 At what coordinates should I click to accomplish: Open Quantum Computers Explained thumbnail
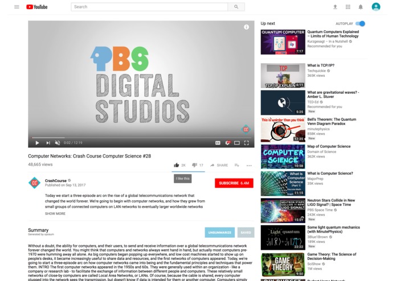(283, 42)
